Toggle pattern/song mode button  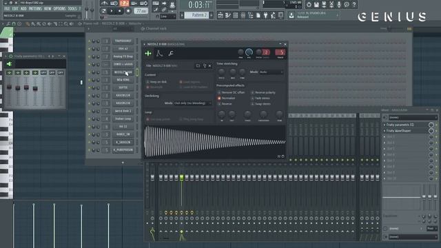click(104, 11)
